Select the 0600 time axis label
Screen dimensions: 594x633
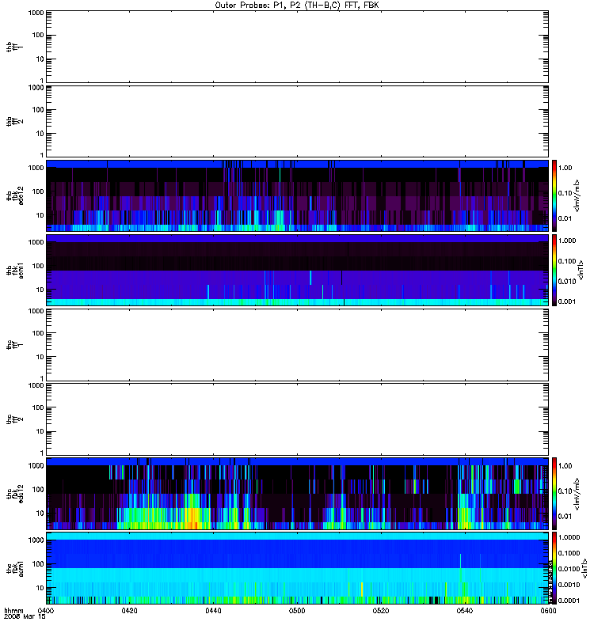pyautogui.click(x=548, y=611)
